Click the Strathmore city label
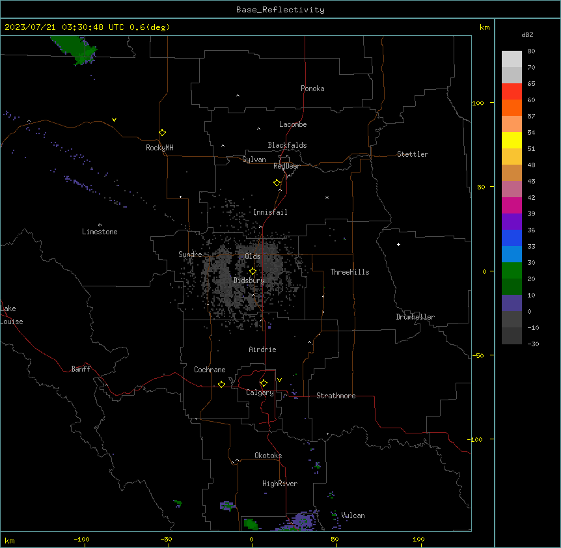Screen dimensions: 561x548 tap(336, 396)
